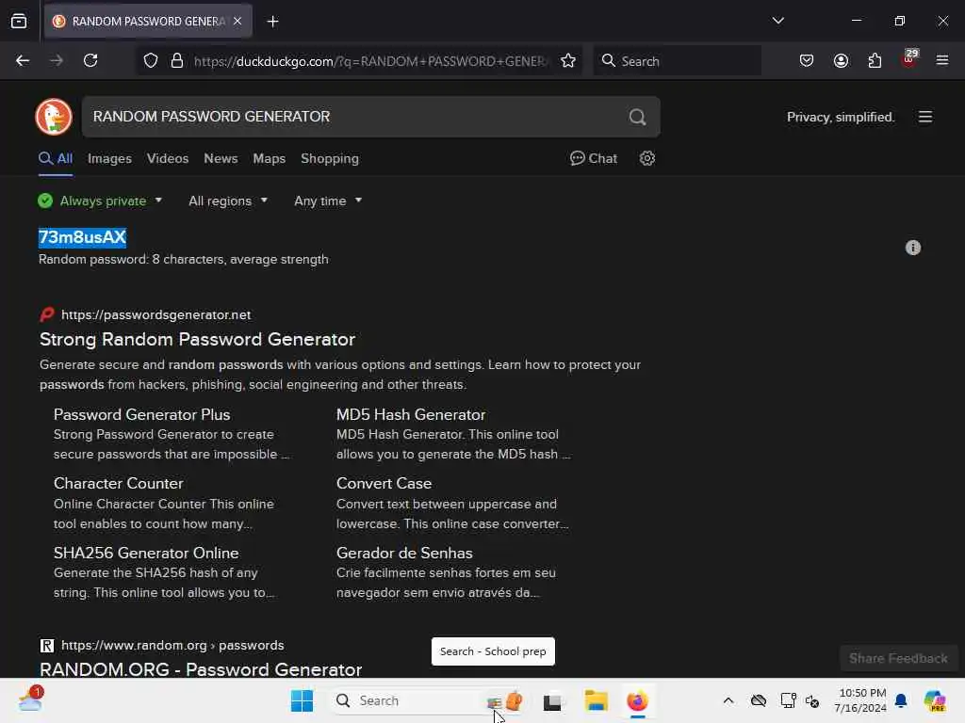Open DuckDuckGo side hamburger menu
The height and width of the screenshot is (723, 965).
(x=925, y=117)
